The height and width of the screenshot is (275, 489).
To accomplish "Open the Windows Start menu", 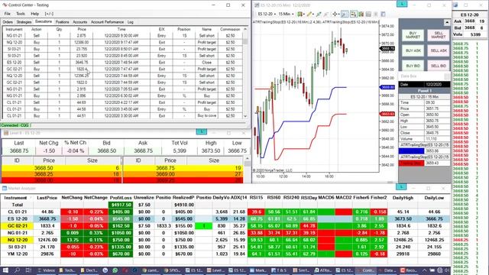I will click(5, 270).
